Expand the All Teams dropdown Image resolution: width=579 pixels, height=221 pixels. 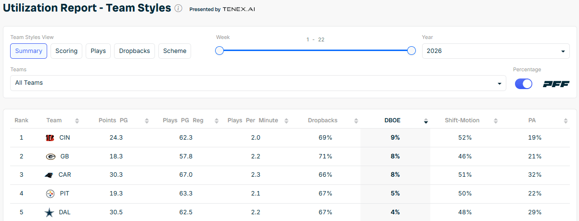[258, 83]
